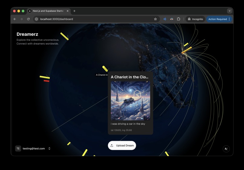
Task: Click the TE user avatar
Action: [x=18, y=149]
